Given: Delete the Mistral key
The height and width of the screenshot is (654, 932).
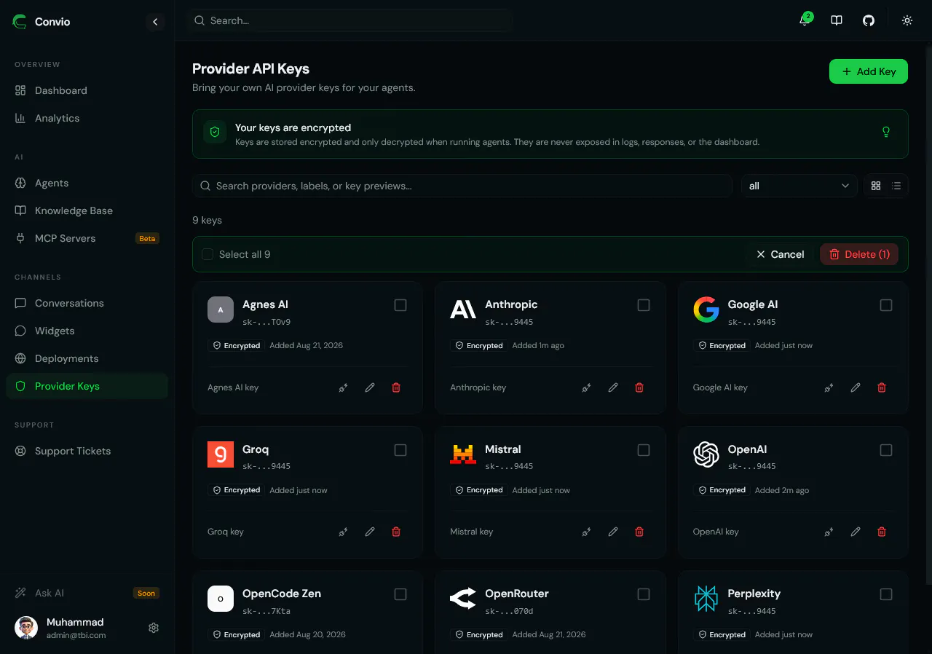Looking at the screenshot, I should point(639,532).
